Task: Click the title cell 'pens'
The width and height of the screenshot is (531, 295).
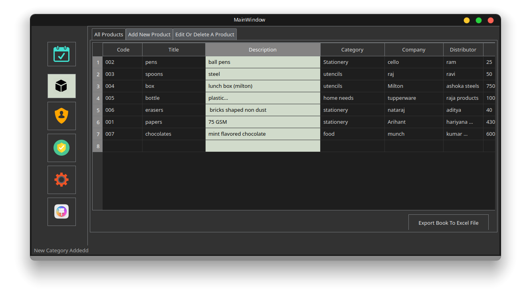Action: (174, 62)
